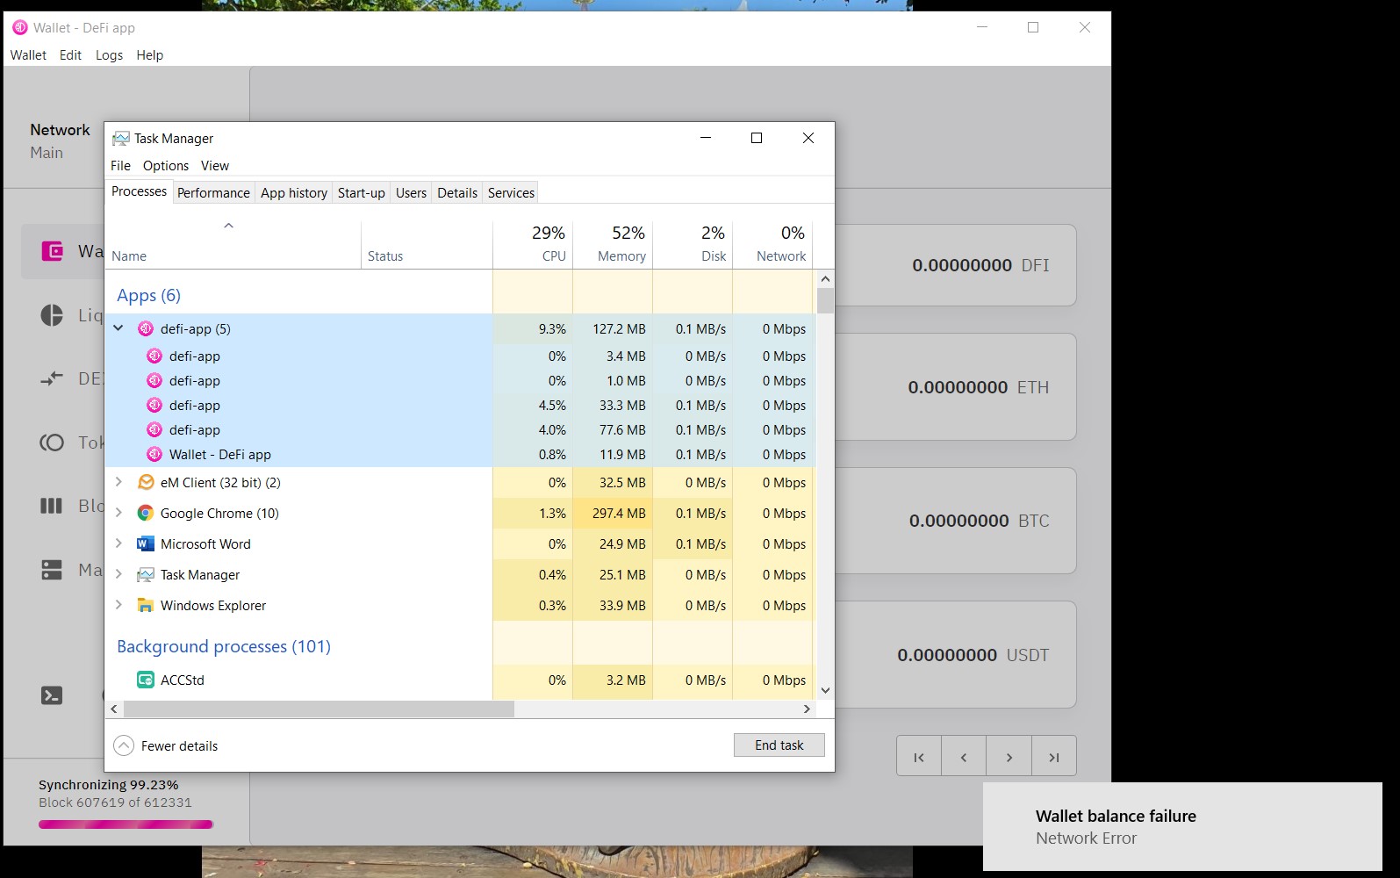
Task: Switch to the App history tab
Action: 294,193
